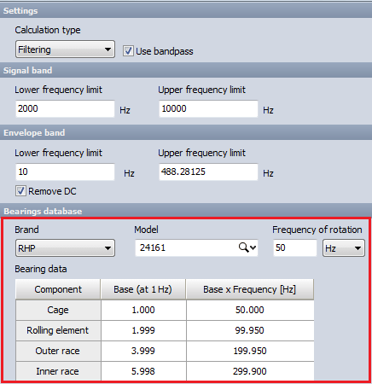Viewport: 372px width, 384px height.
Task: Open the Hz rotation unit dropdown
Action: coord(344,248)
